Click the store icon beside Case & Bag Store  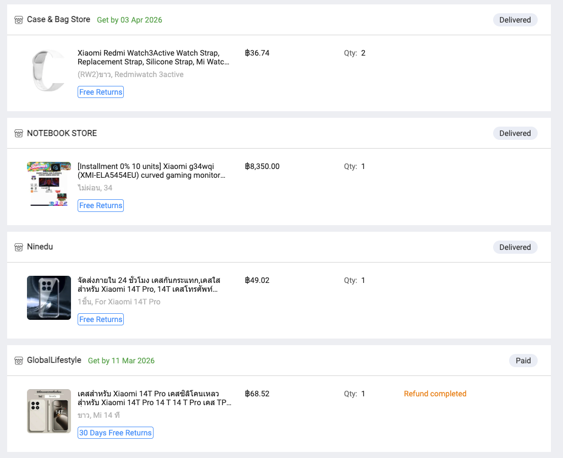tap(19, 20)
